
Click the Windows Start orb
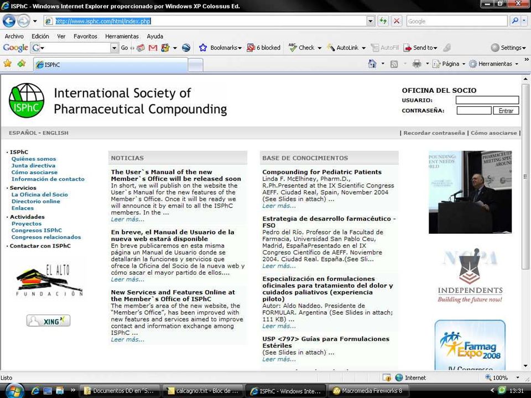tap(14, 391)
